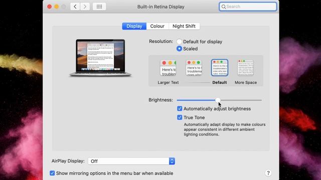The width and height of the screenshot is (321, 180).
Task: Show all preferences using the grid icon
Action: pos(99,6)
